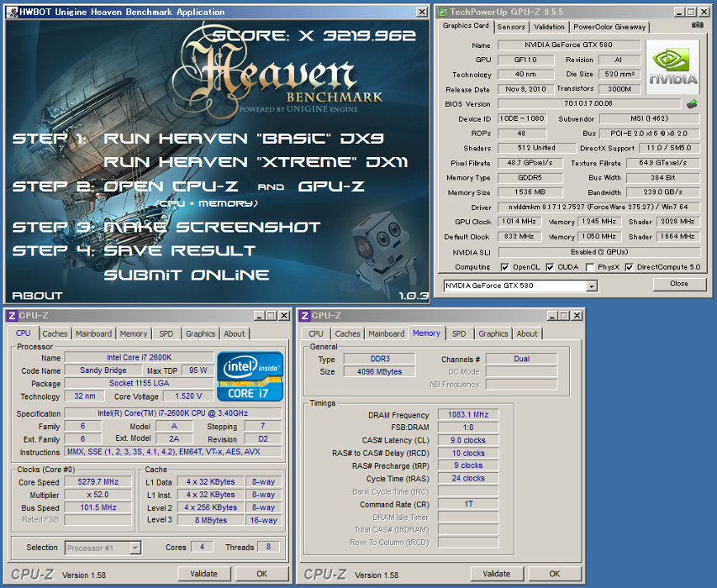Click Save Result step
The image size is (717, 588).
(179, 251)
